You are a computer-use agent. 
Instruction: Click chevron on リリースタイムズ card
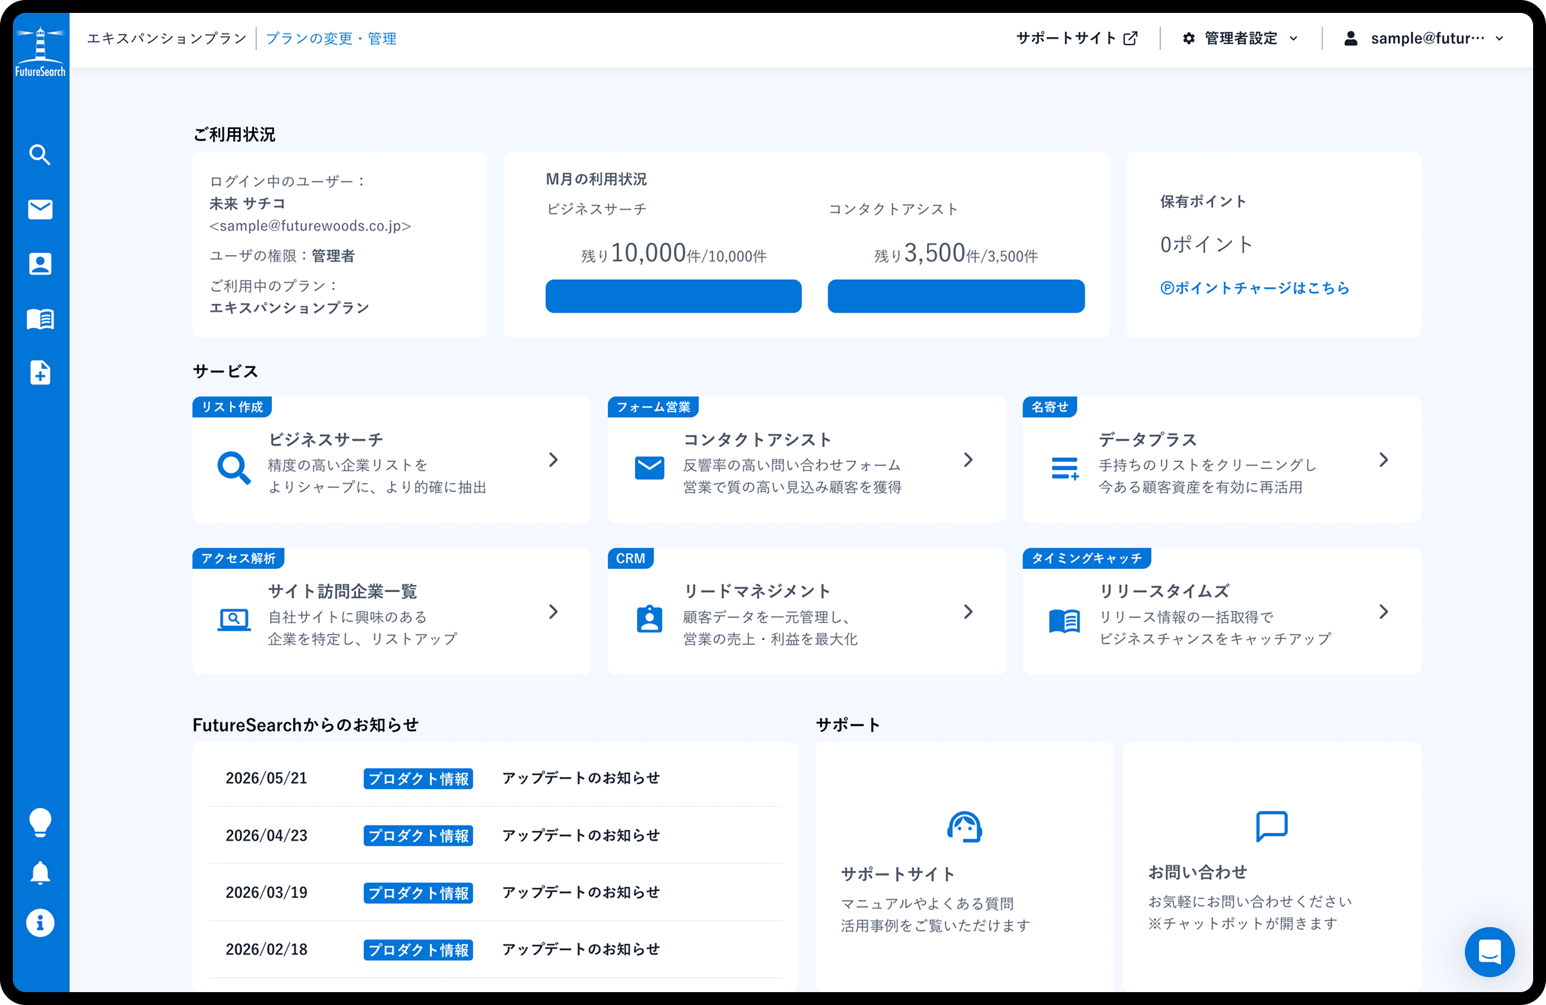click(x=1384, y=611)
